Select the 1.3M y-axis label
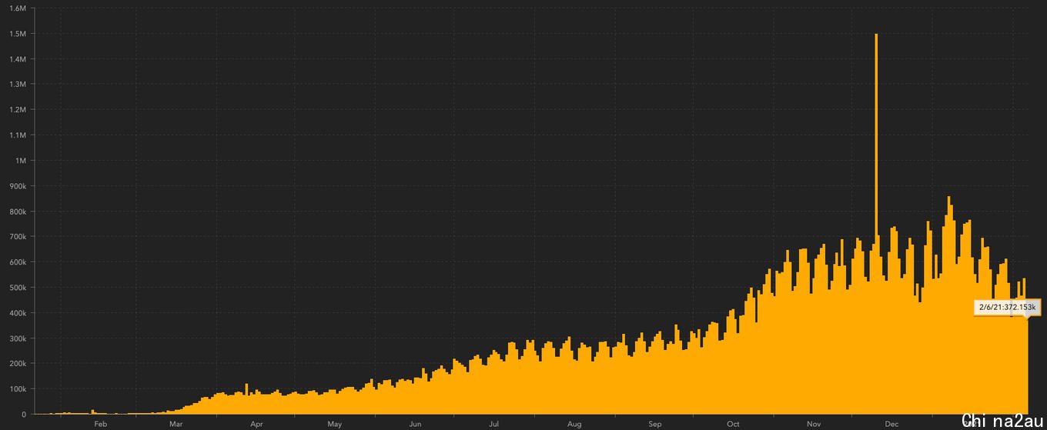1047x430 pixels. [18, 85]
